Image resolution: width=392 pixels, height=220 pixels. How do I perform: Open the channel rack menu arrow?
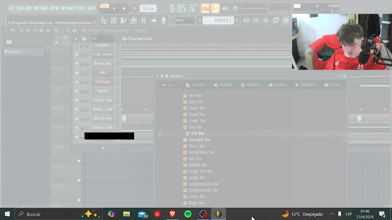pyautogui.click(x=76, y=38)
